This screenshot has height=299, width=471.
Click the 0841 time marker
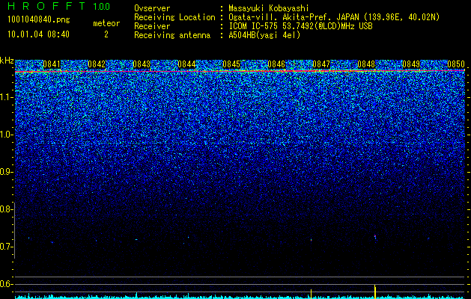(52, 64)
